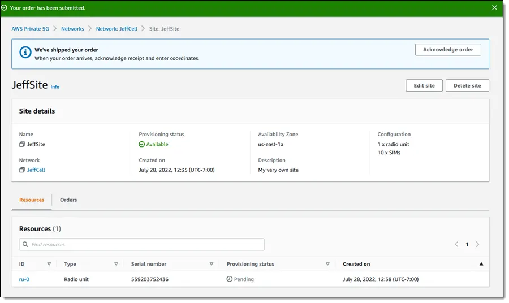Sort by Type column arrow
This screenshot has width=509, height=303.
point(116,264)
